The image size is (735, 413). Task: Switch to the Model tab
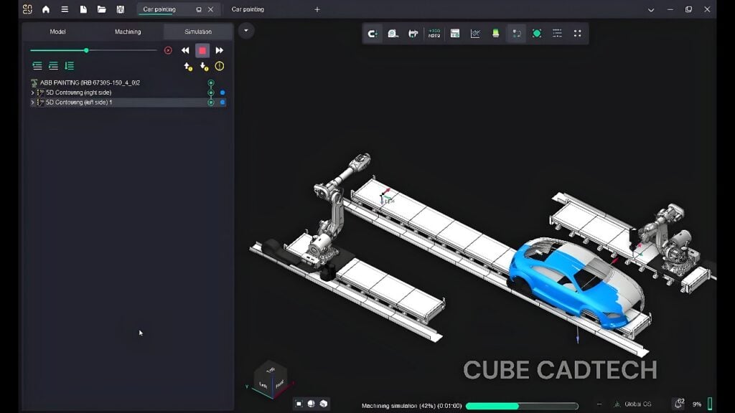57,32
